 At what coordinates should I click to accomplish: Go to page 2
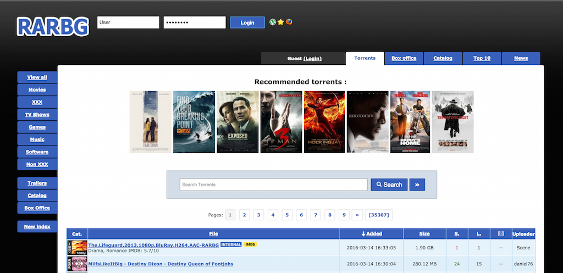click(244, 215)
